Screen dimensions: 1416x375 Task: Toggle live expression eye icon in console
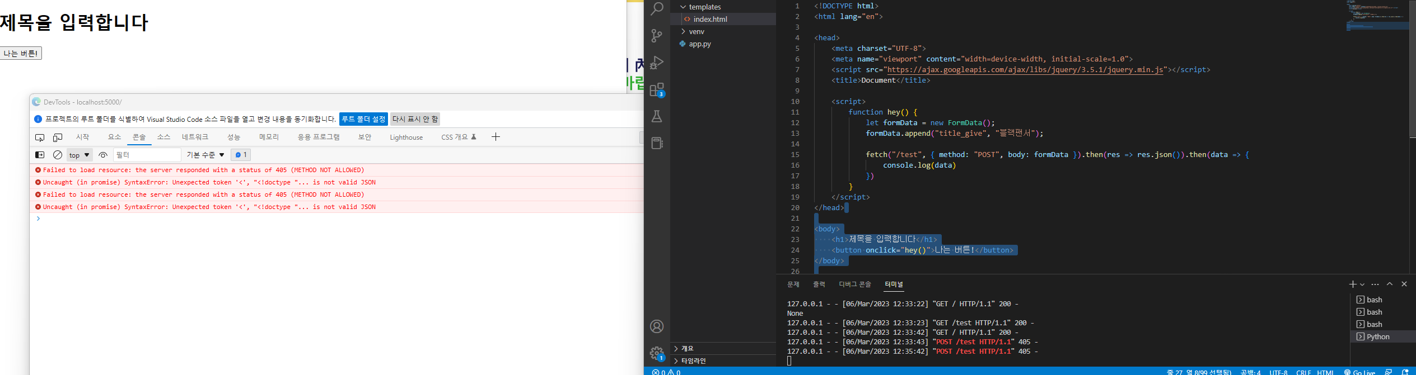click(103, 155)
